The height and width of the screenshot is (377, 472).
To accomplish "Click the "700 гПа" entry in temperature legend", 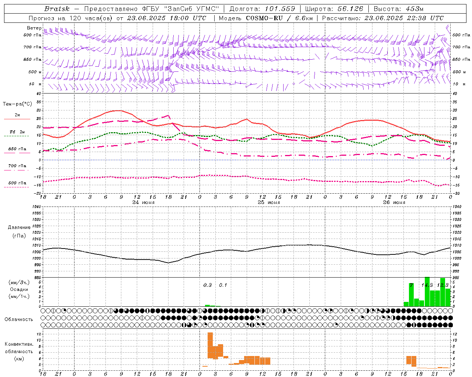I will [17, 166].
